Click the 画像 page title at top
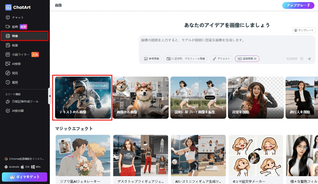318x184 pixels. 59,5
